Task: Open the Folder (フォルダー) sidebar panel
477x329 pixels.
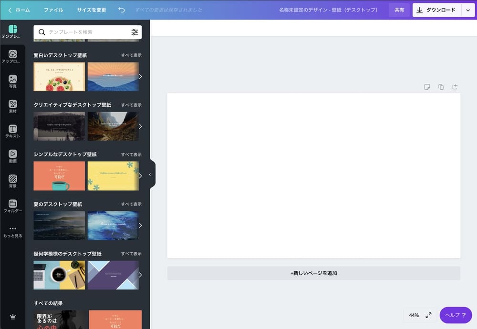Action: [12, 206]
